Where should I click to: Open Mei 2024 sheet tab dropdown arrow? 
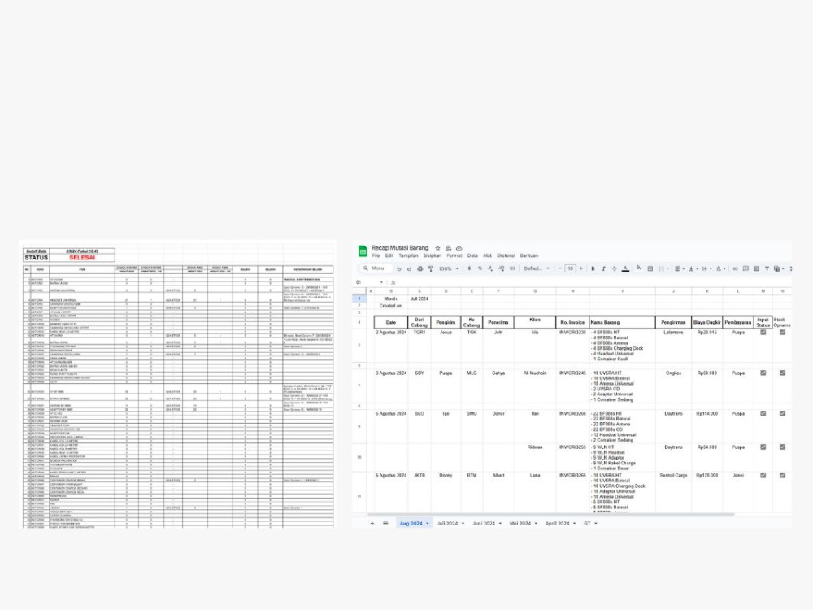536,523
